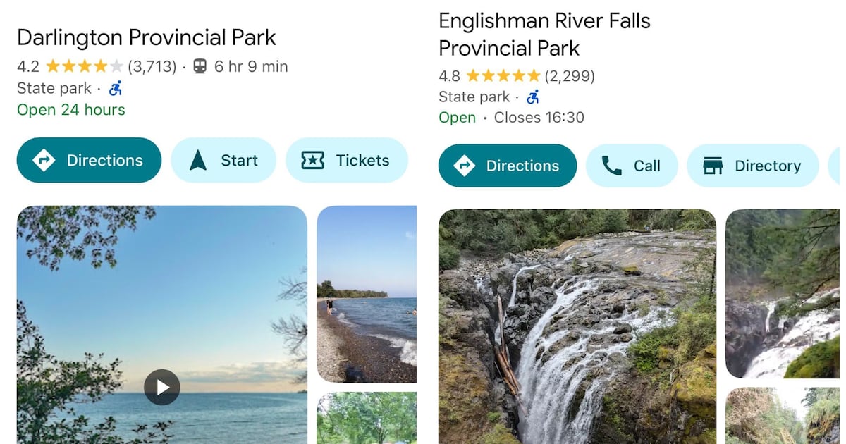Click the transit icon beside 6 hr 9 min
This screenshot has width=846, height=444.
coord(200,67)
